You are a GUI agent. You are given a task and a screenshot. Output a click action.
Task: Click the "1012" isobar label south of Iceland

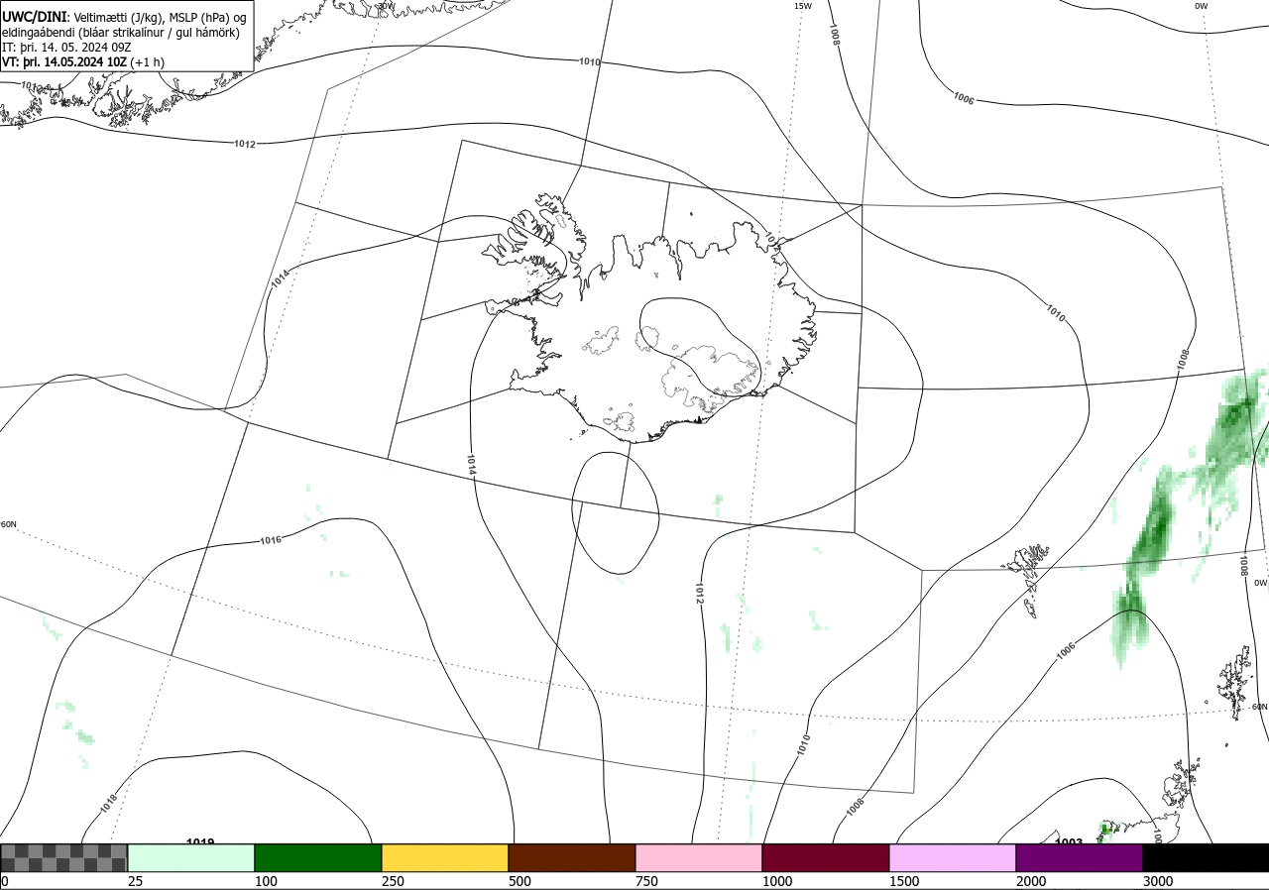698,595
